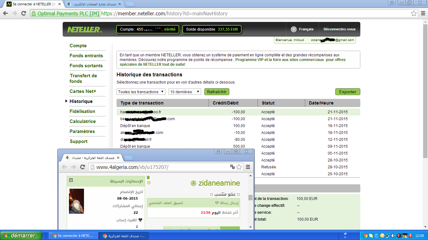Click the Exporter button
The width and height of the screenshot is (428, 240).
click(348, 92)
